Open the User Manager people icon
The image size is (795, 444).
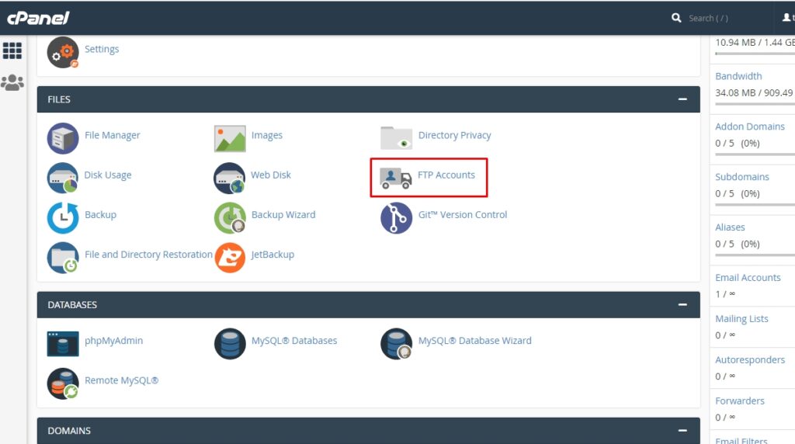pos(12,82)
